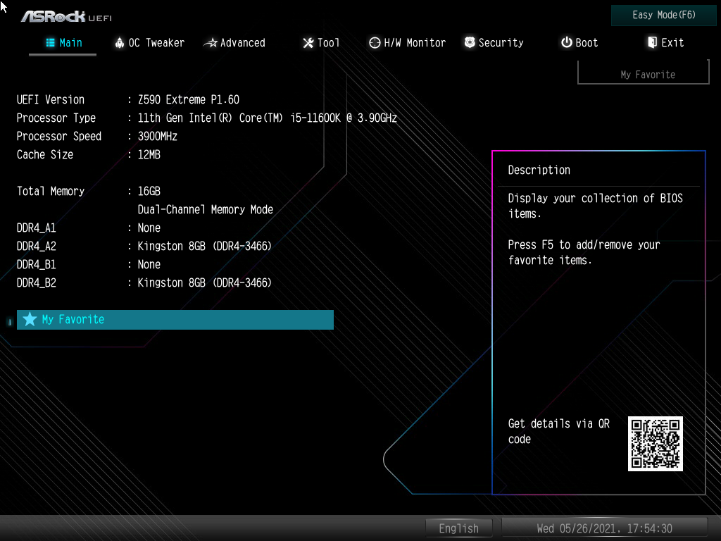Click the Security shield icon
Screen dimensions: 721x541
point(469,42)
